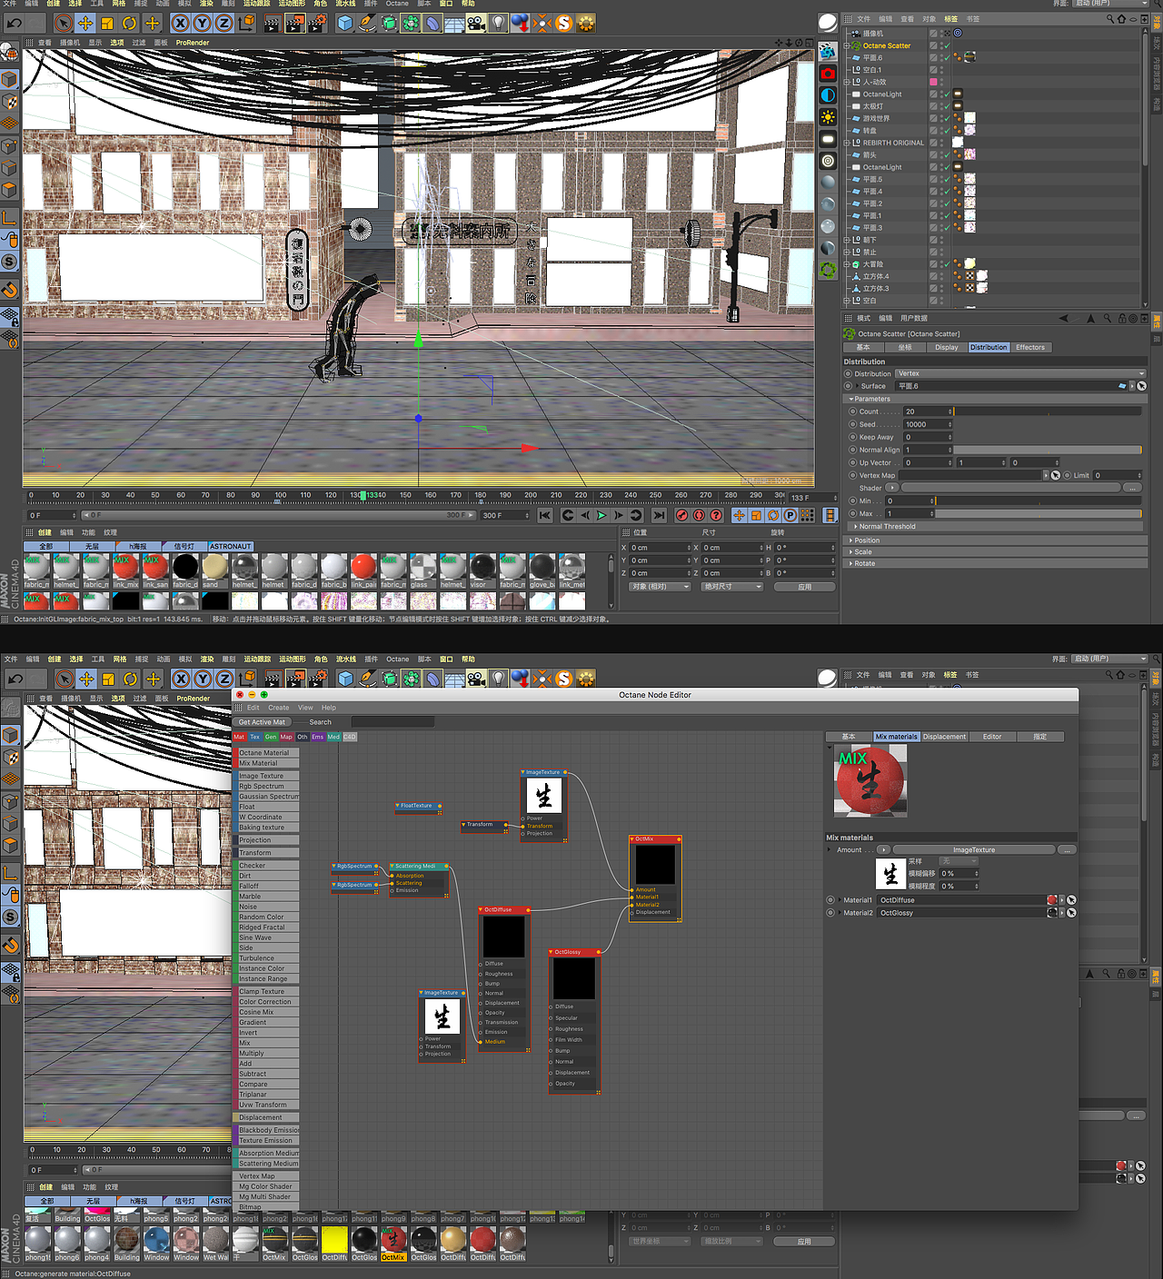Select the OctMix node in node graph

tap(655, 878)
